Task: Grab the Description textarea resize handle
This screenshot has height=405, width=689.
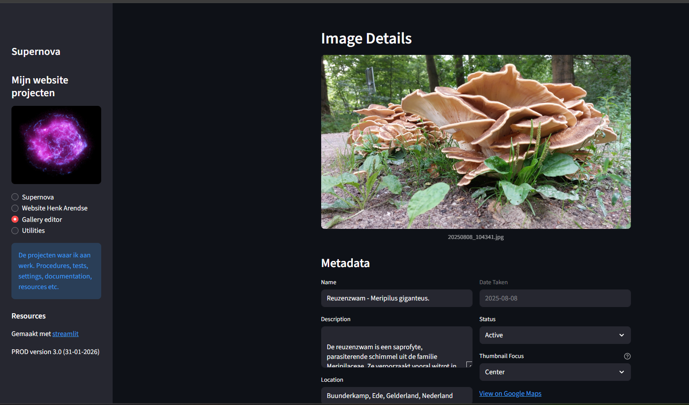Action: point(469,365)
